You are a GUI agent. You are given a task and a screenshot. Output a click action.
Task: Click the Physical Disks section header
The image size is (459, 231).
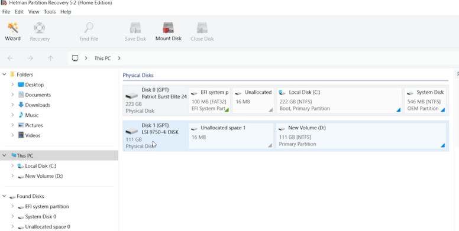(x=138, y=75)
